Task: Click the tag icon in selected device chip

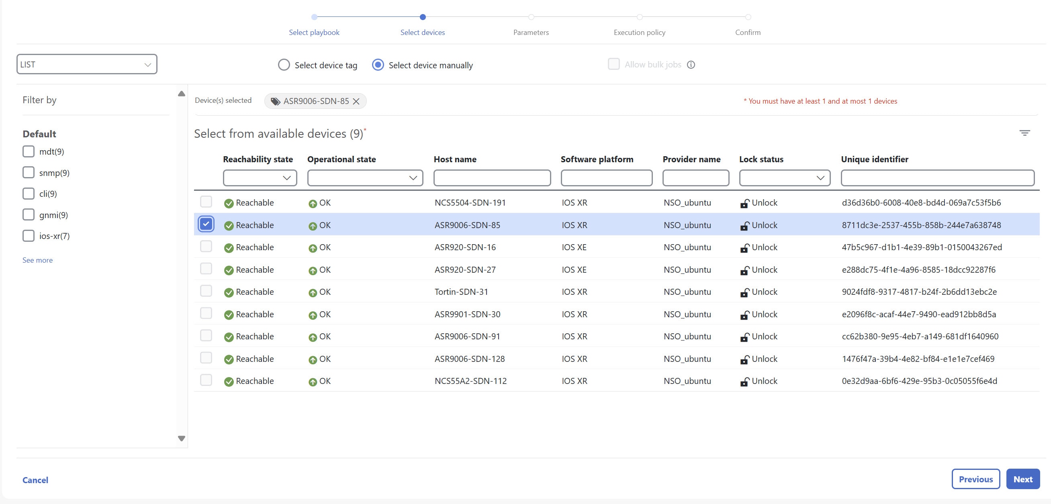Action: click(x=276, y=101)
